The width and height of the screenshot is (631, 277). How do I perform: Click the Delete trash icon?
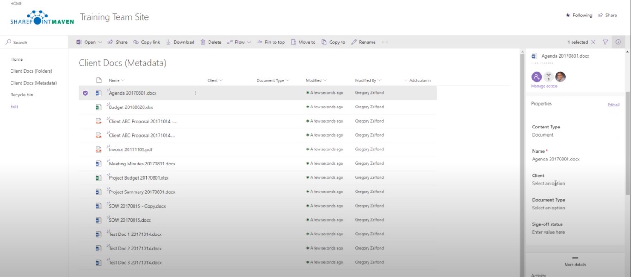[203, 42]
